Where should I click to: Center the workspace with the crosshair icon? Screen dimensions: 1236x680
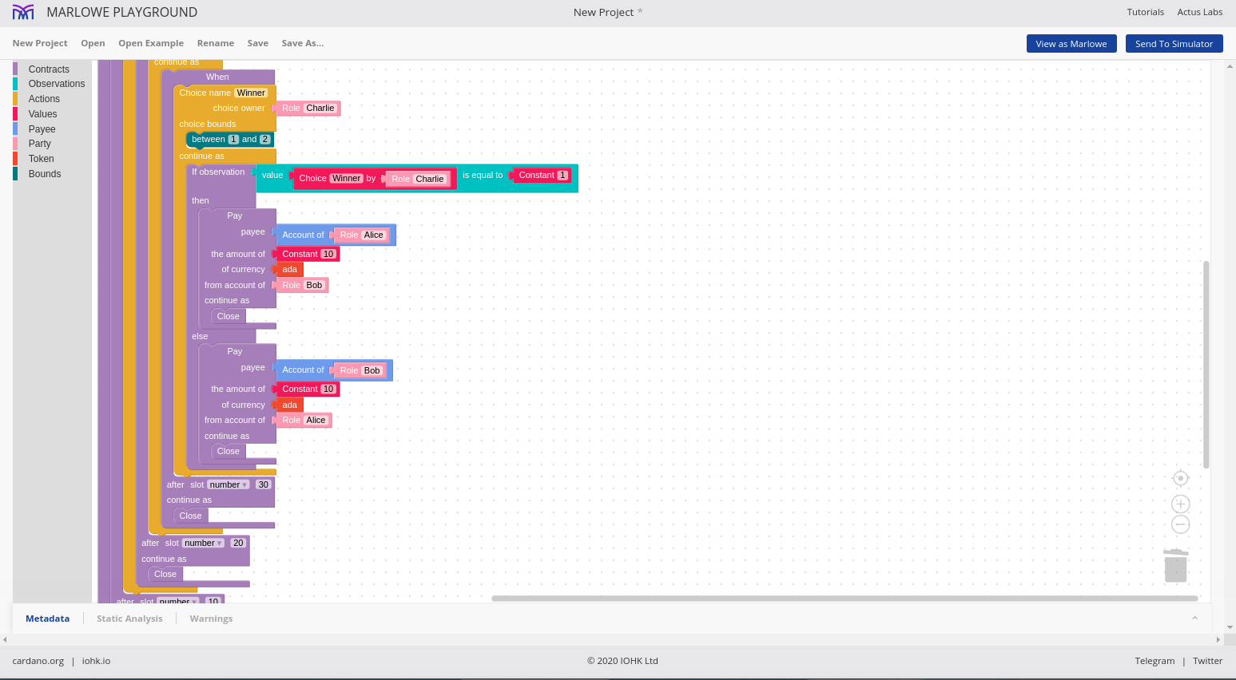tap(1180, 478)
